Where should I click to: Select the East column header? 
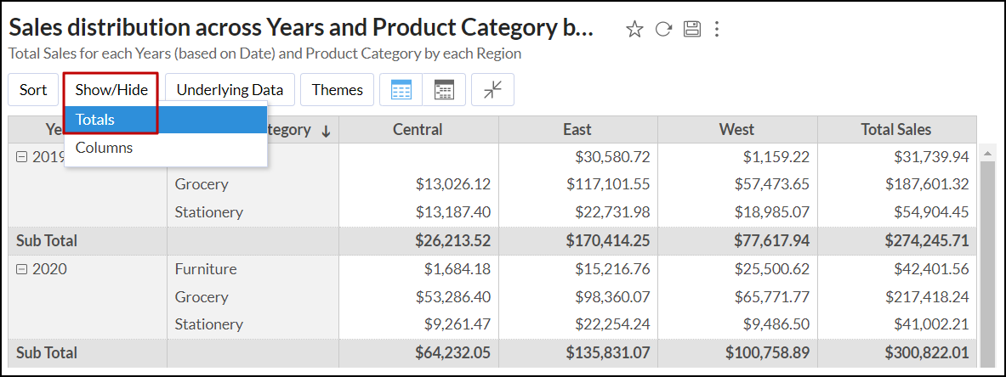[x=577, y=130]
